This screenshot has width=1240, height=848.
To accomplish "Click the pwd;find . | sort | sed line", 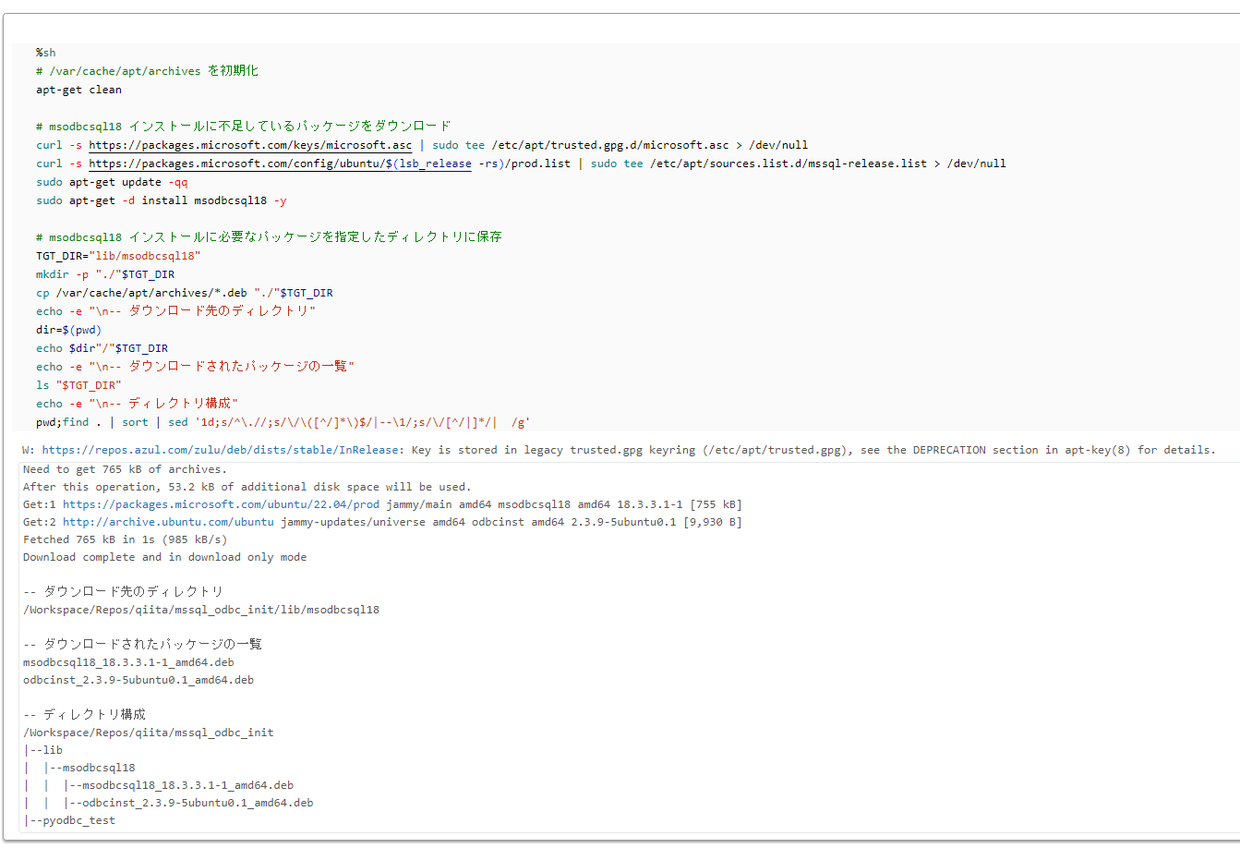I will pos(283,422).
